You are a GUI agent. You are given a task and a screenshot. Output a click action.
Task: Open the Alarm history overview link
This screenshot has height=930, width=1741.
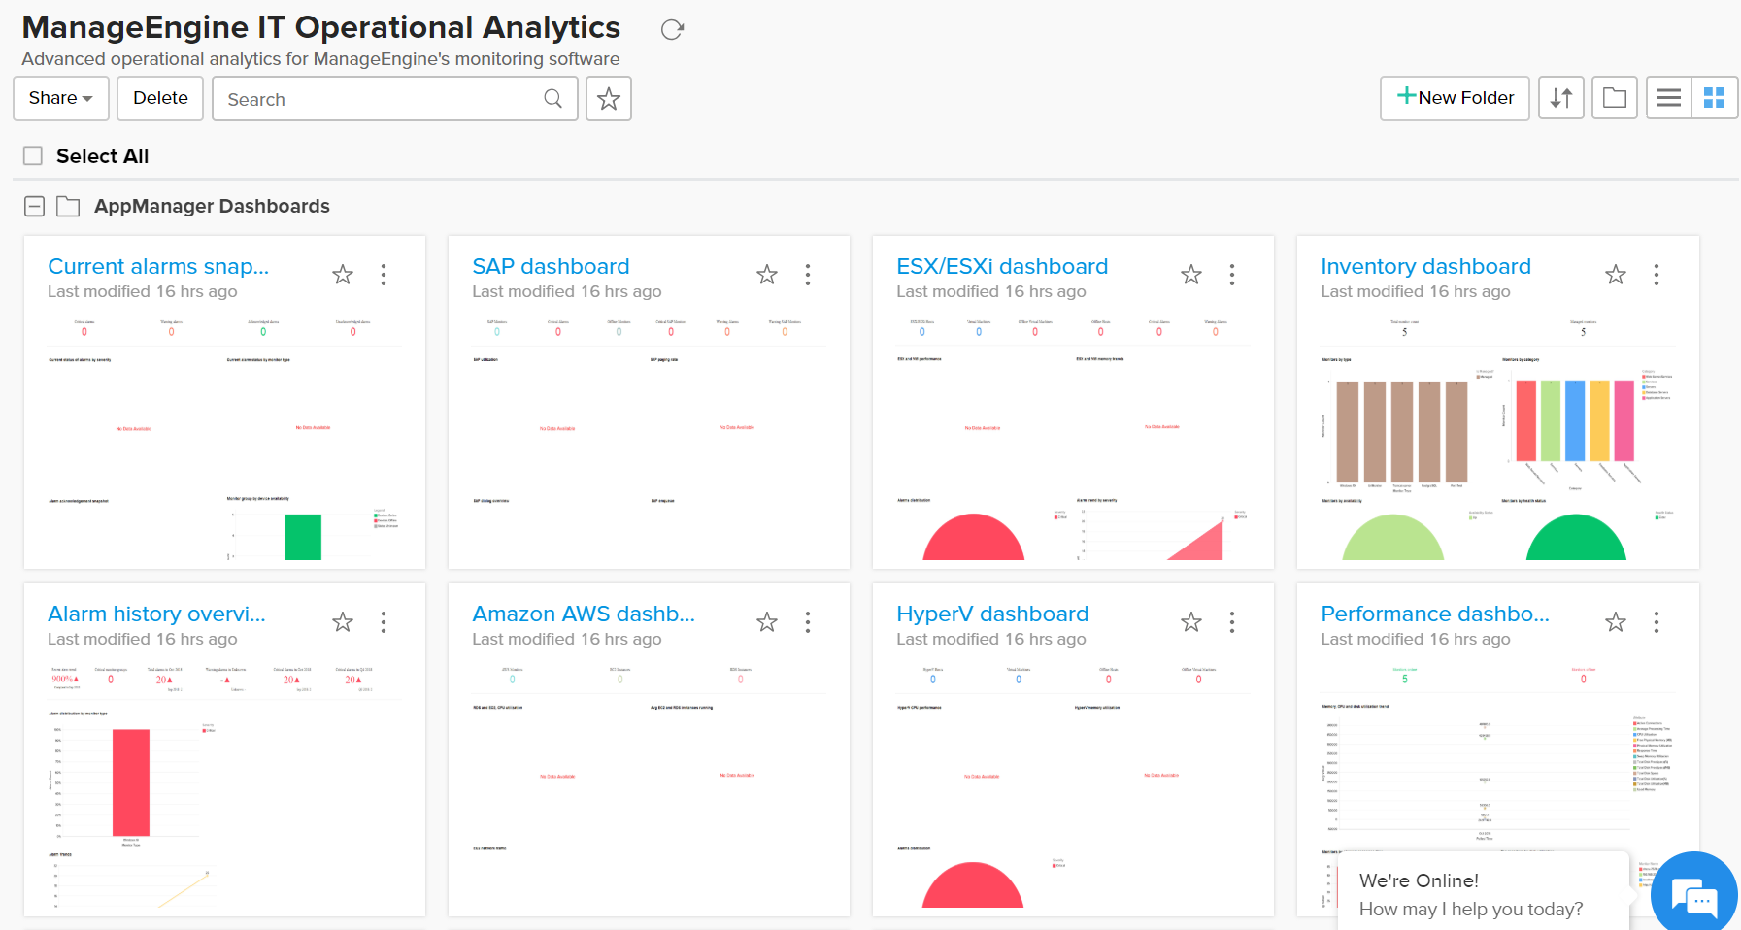[x=156, y=614]
